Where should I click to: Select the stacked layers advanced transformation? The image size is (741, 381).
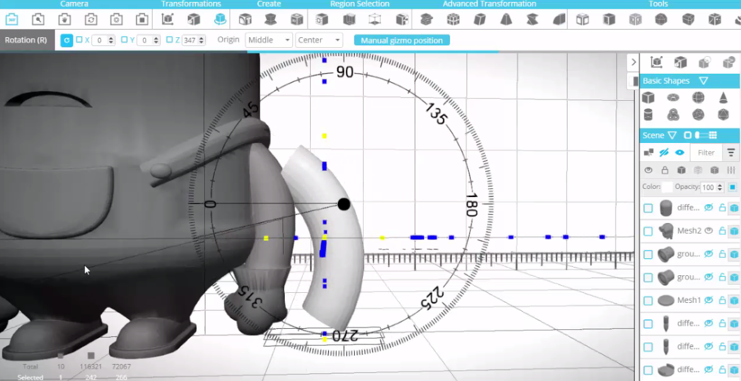point(427,20)
